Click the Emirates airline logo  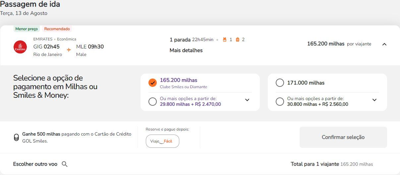[x=20, y=47]
